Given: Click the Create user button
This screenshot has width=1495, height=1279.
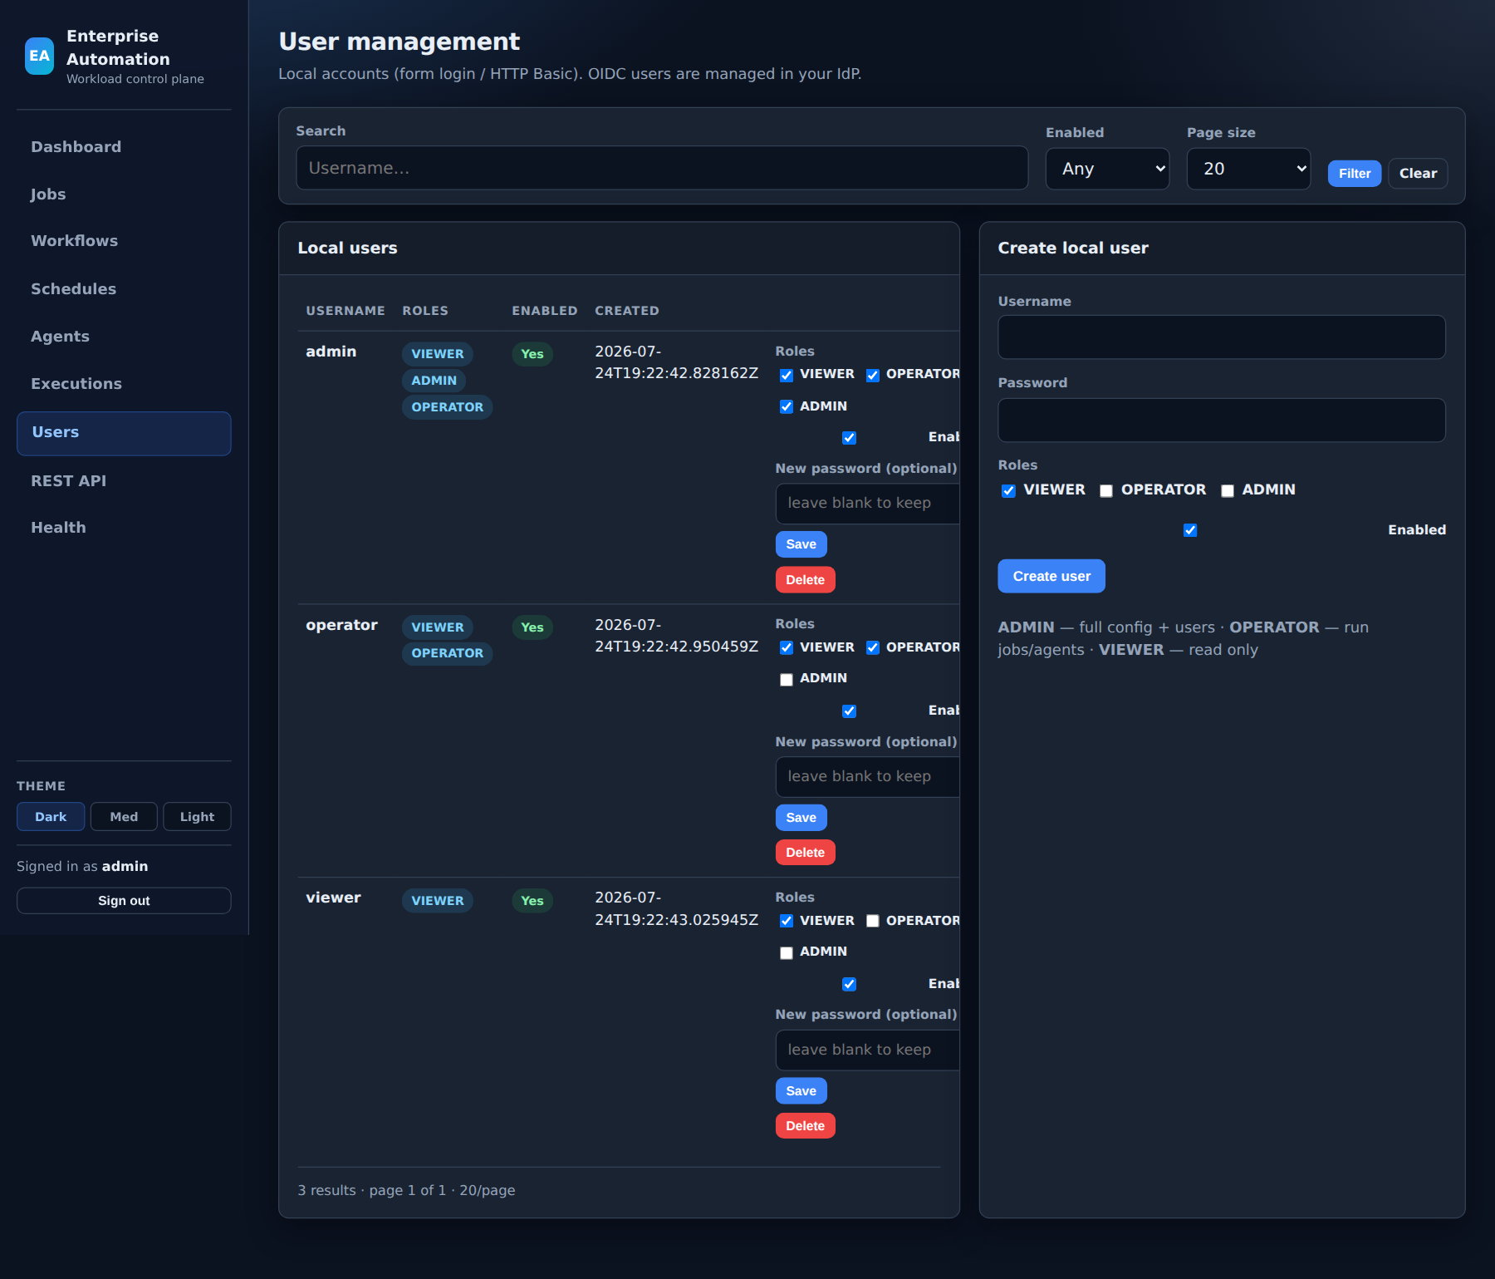Looking at the screenshot, I should pos(1051,576).
